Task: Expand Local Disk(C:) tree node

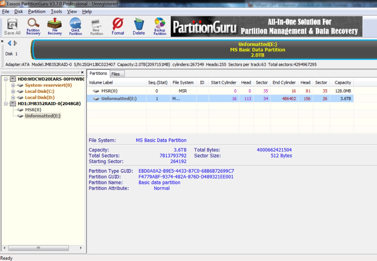Action: (x=13, y=91)
